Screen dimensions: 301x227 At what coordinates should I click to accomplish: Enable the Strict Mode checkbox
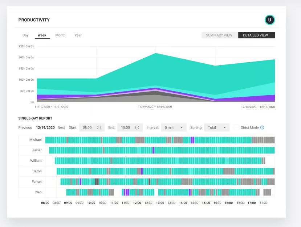pos(236,127)
